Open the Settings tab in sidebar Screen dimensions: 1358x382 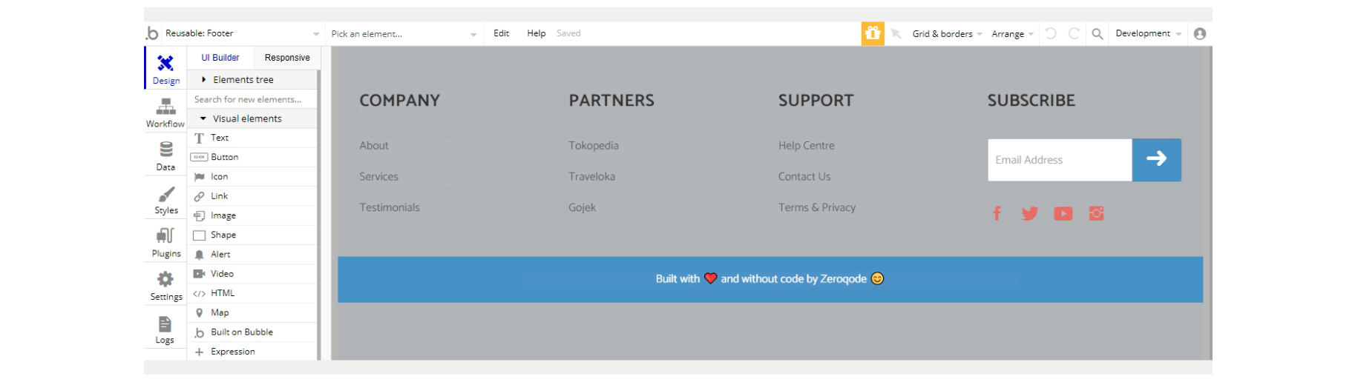(165, 285)
